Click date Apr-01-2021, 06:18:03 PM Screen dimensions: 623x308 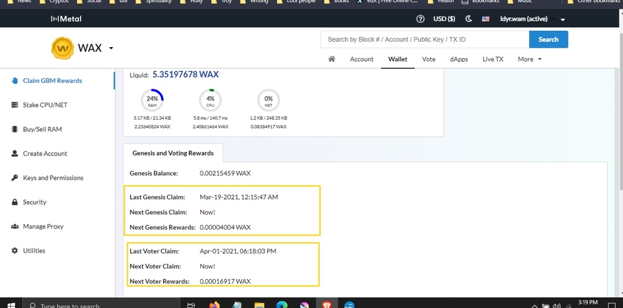(x=238, y=251)
